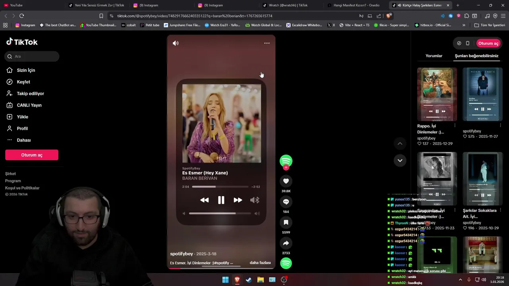Viewport: 509px width, 286px height.
Task: Open Steam from the taskbar
Action: click(x=249, y=280)
